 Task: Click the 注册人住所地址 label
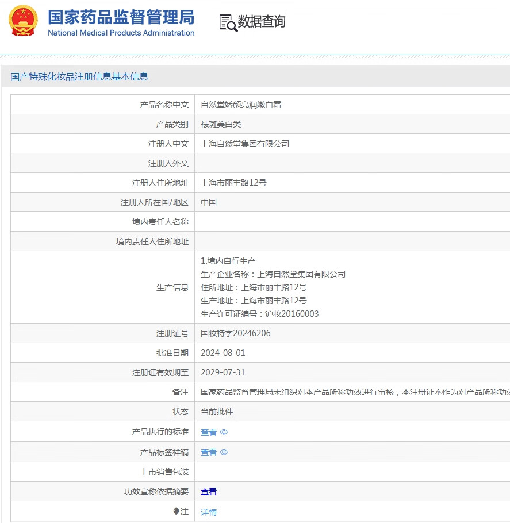[160, 183]
